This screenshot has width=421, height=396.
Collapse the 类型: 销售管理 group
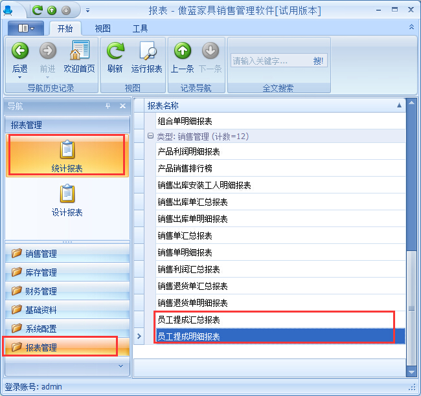tap(150, 137)
